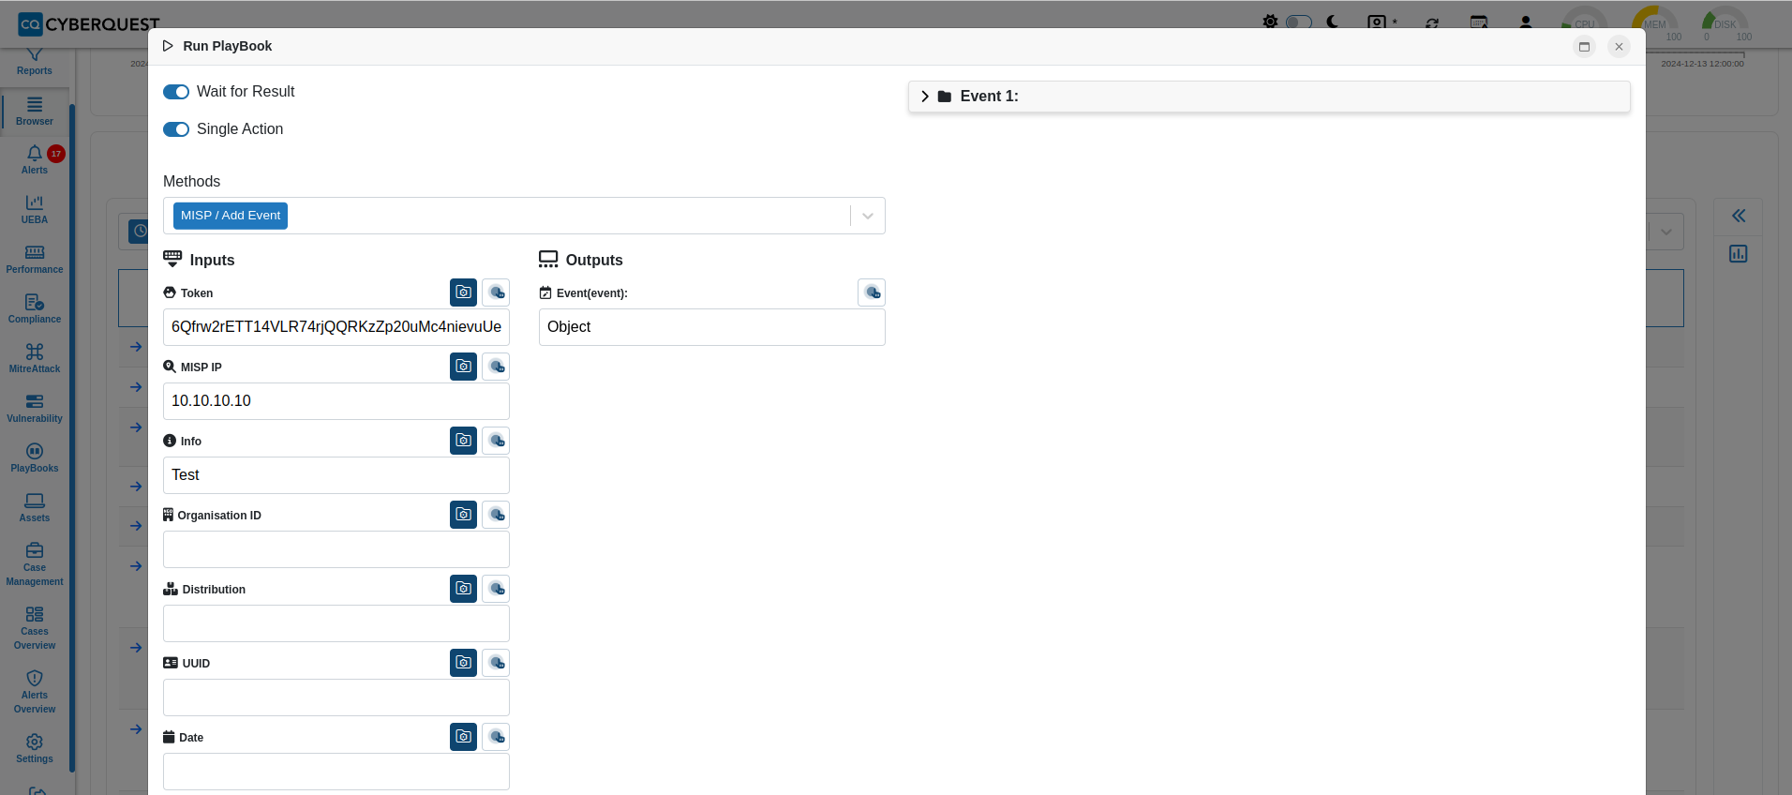Screen dimensions: 1792x795
Task: Click the Event output Object field
Action: (712, 327)
